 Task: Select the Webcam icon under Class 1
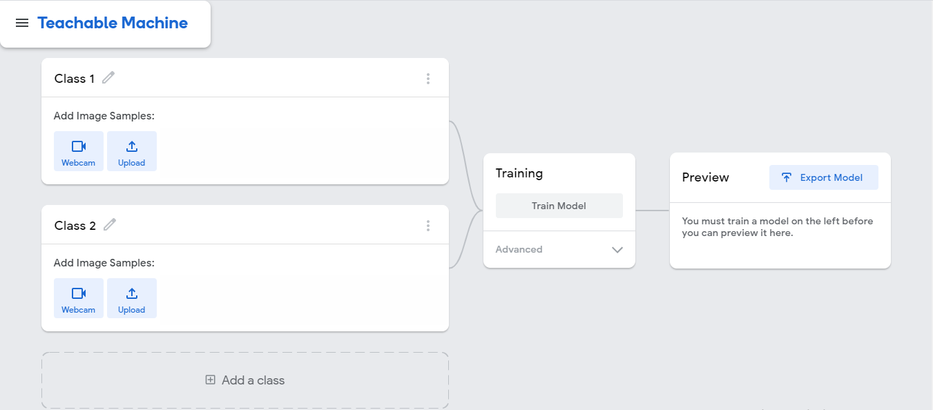pyautogui.click(x=78, y=146)
